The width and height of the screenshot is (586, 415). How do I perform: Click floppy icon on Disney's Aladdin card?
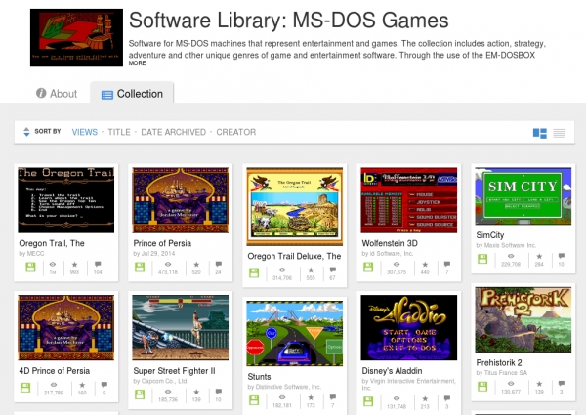368,401
